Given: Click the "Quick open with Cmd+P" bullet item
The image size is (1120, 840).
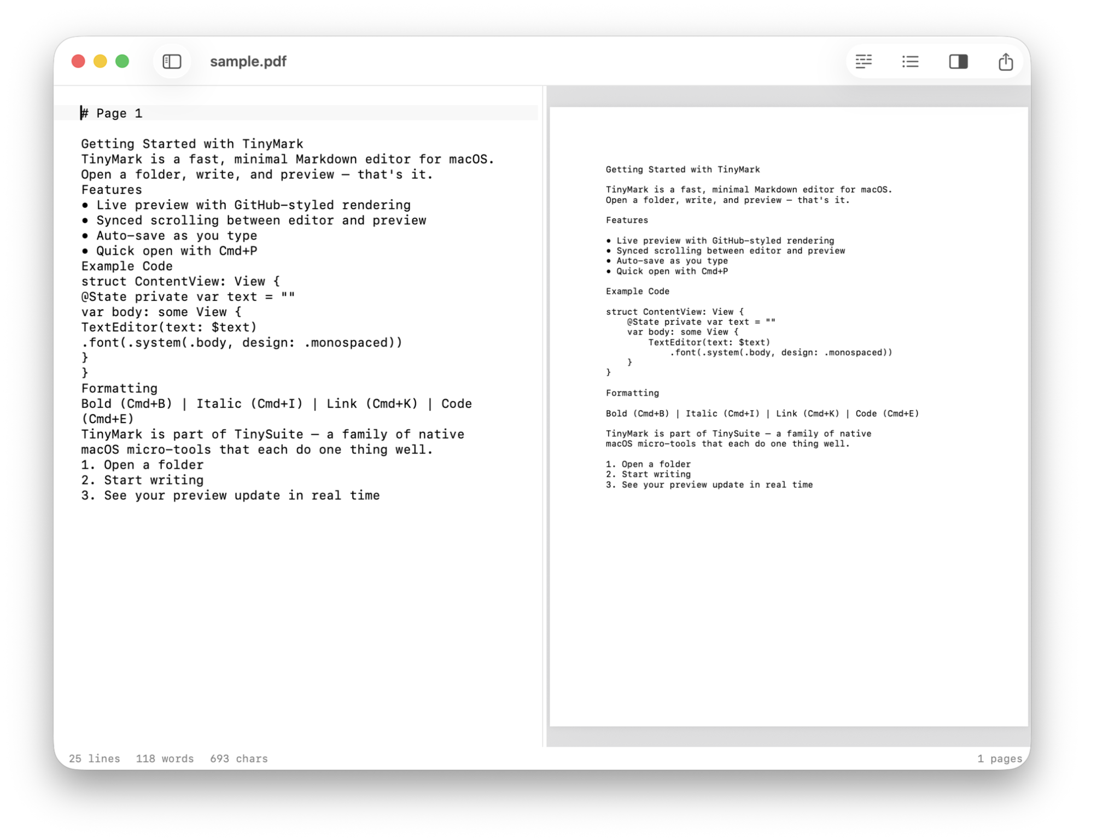Looking at the screenshot, I should (177, 250).
